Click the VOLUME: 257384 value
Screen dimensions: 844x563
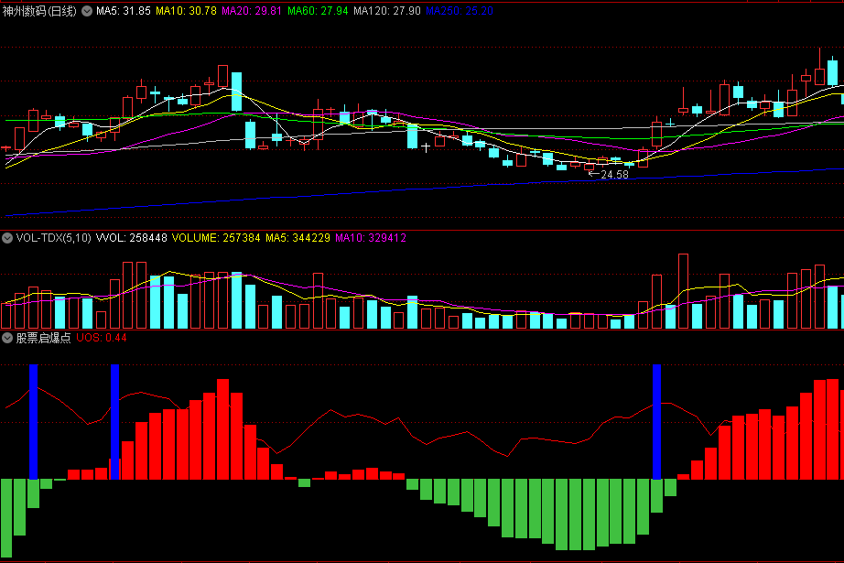216,238
